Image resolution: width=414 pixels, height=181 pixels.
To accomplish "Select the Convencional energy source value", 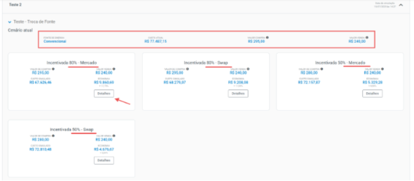I will pyautogui.click(x=55, y=41).
